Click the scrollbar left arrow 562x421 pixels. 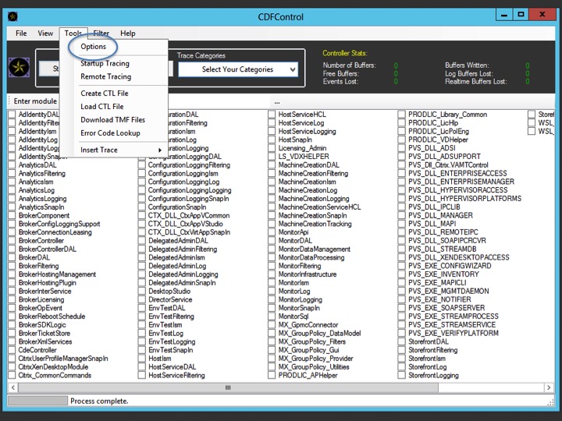[x=13, y=387]
